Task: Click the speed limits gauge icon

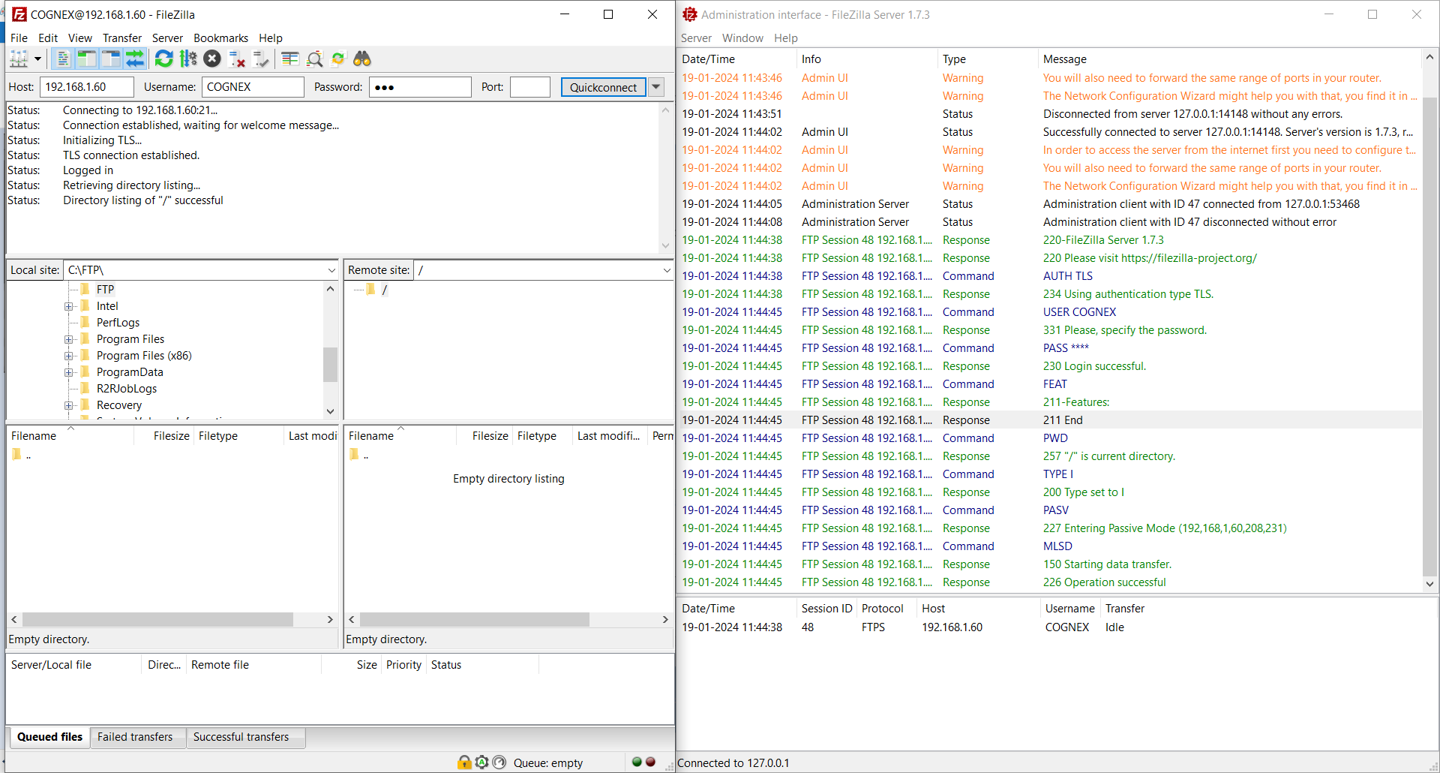Action: click(499, 762)
